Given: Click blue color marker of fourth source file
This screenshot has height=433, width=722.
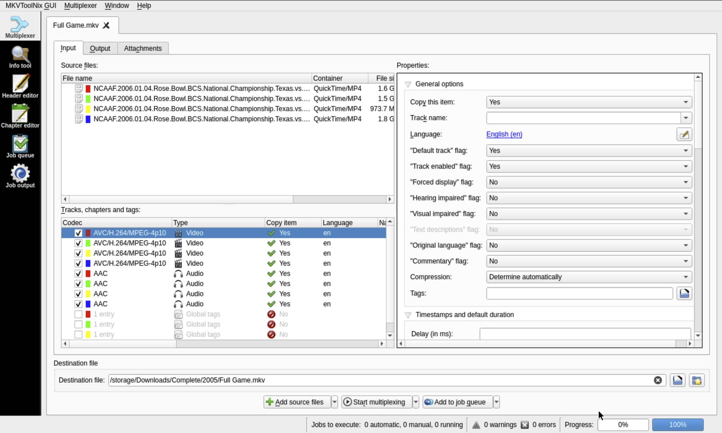Looking at the screenshot, I should 88,119.
